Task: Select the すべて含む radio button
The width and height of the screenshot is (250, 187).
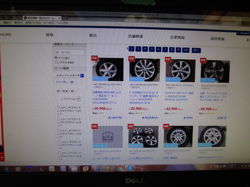Action: coord(56,58)
